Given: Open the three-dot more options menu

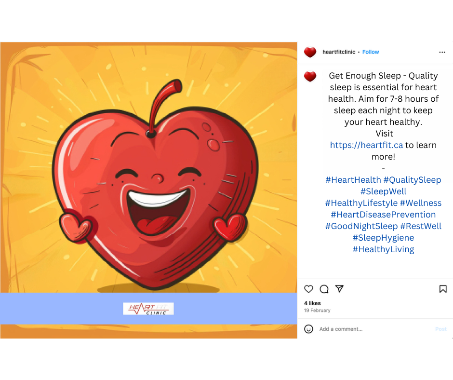Looking at the screenshot, I should [x=442, y=52].
